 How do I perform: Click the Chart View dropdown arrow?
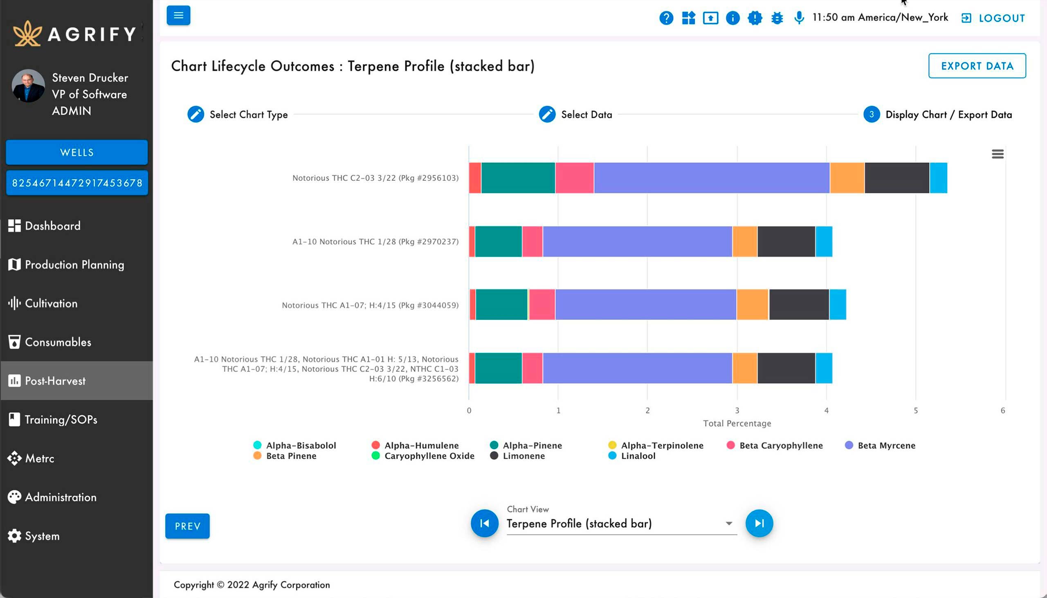click(x=728, y=523)
